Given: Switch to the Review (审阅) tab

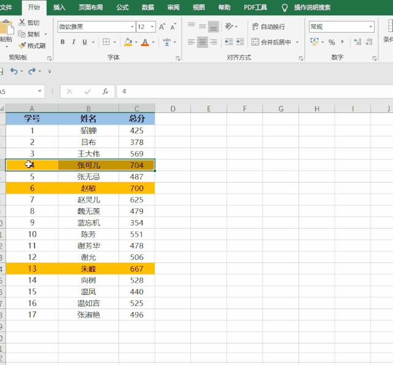Looking at the screenshot, I should pyautogui.click(x=173, y=7).
